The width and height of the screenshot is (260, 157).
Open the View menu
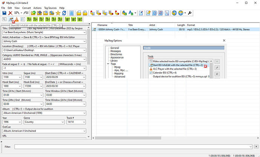17,8
